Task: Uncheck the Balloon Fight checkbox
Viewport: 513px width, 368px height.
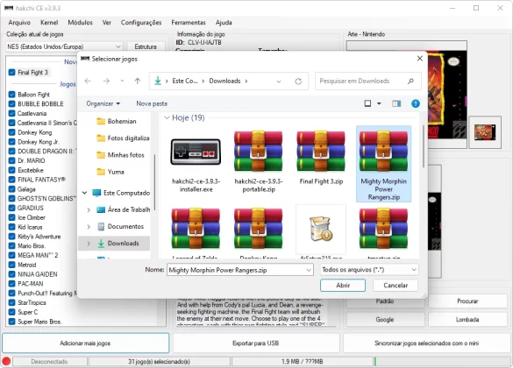Action: click(11, 95)
